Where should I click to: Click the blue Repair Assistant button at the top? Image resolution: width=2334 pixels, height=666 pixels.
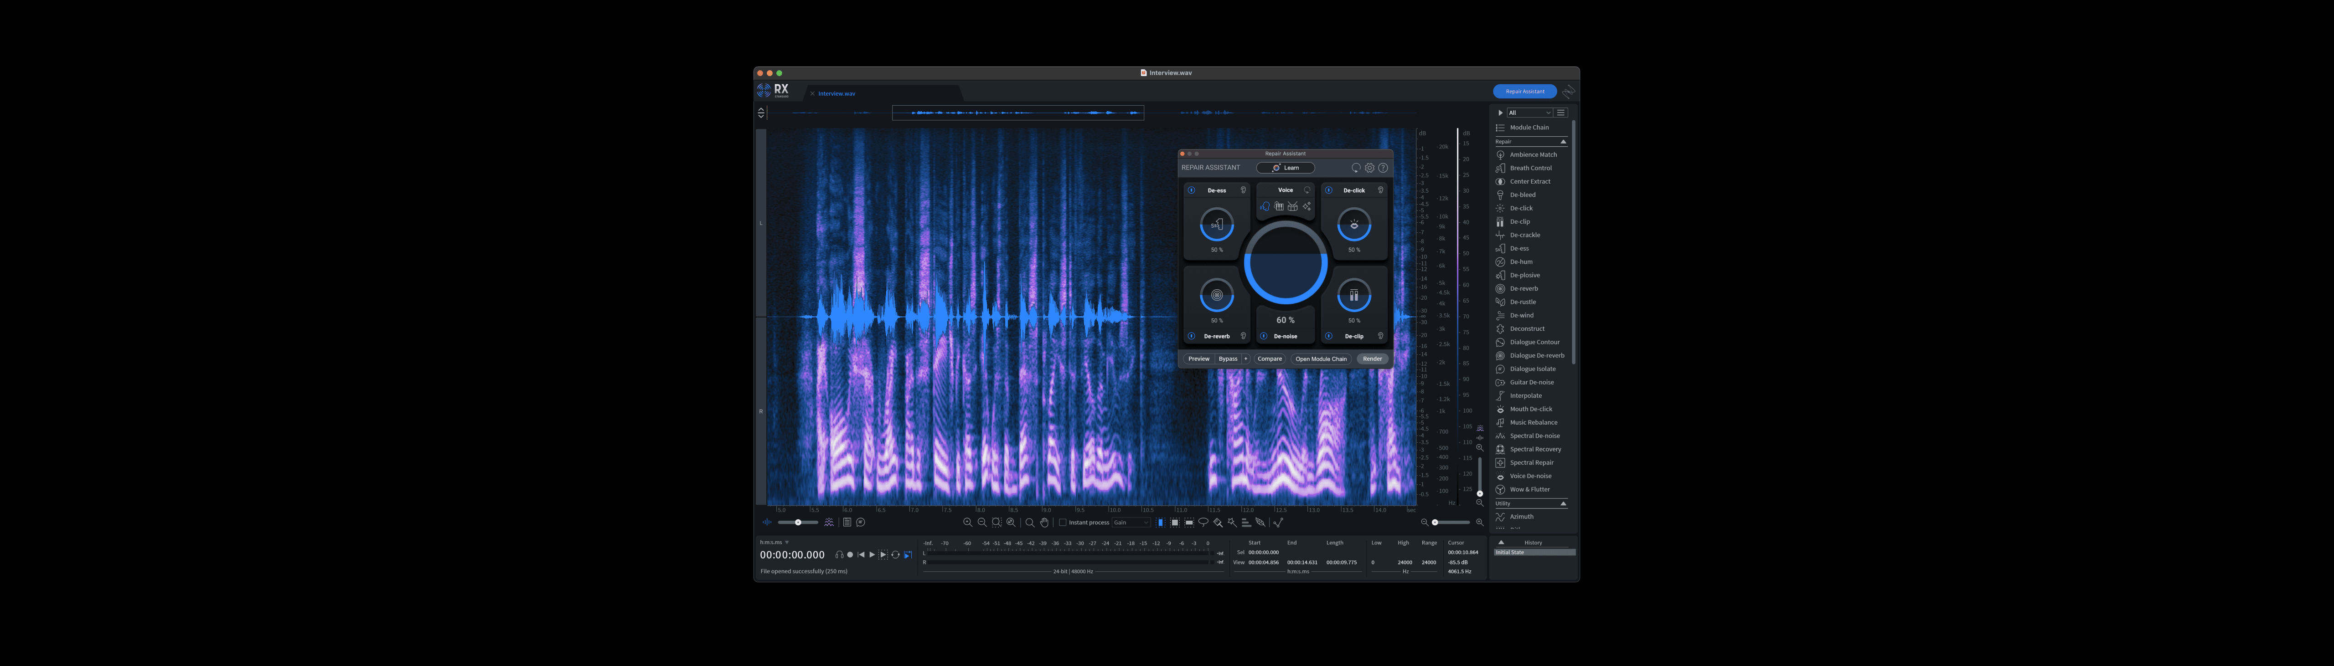[x=1525, y=92]
